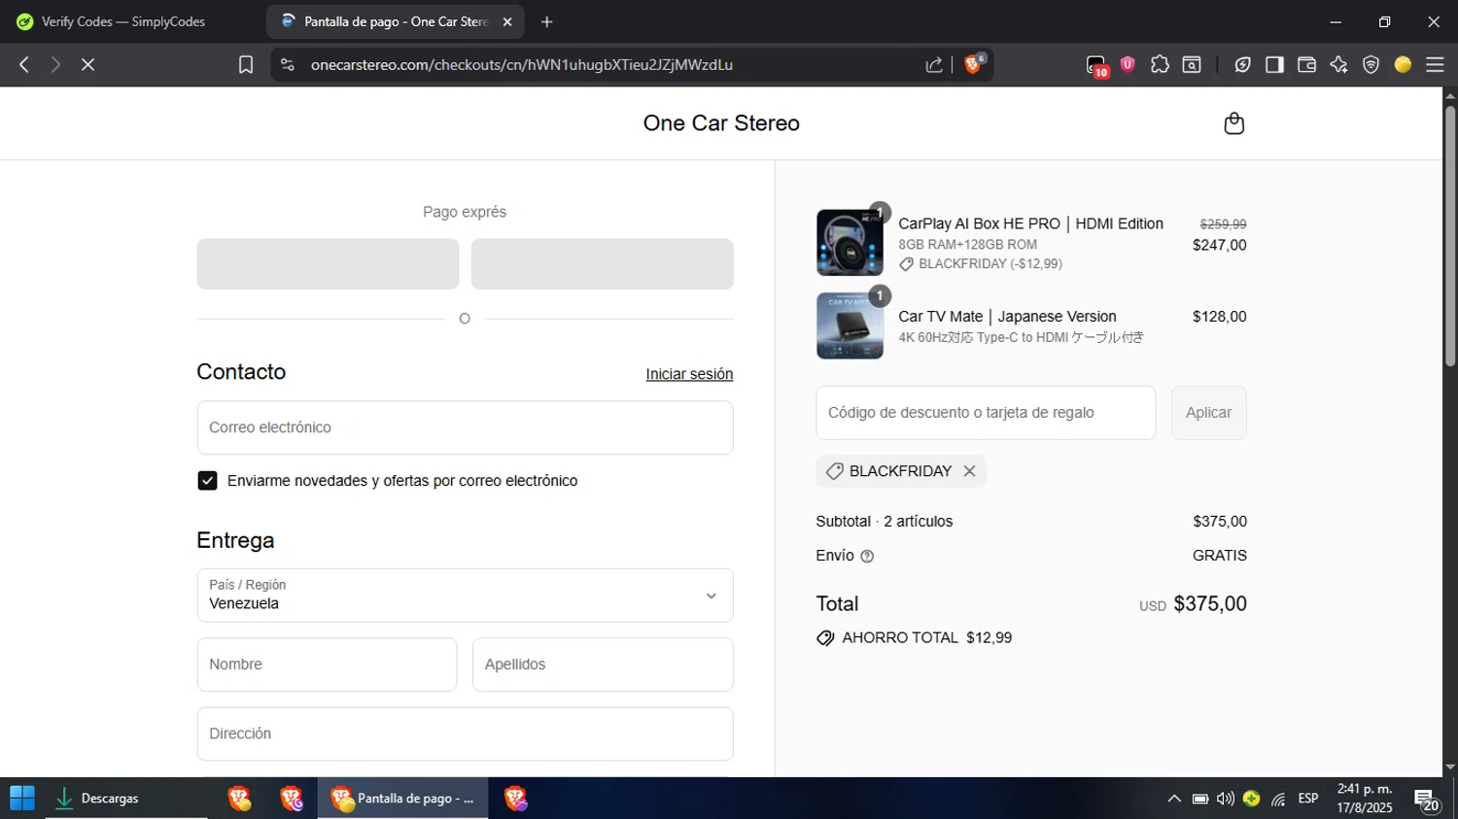Open a new browser tab
1458x819 pixels.
[546, 21]
